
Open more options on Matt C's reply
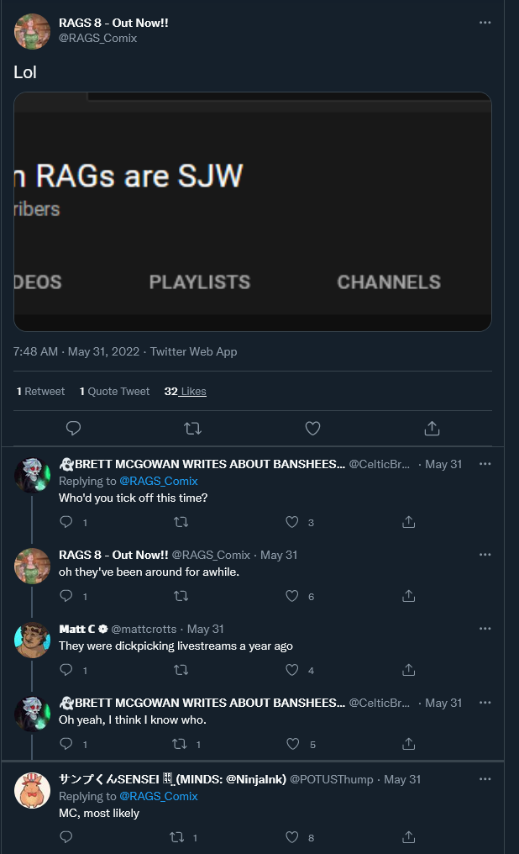coord(485,629)
